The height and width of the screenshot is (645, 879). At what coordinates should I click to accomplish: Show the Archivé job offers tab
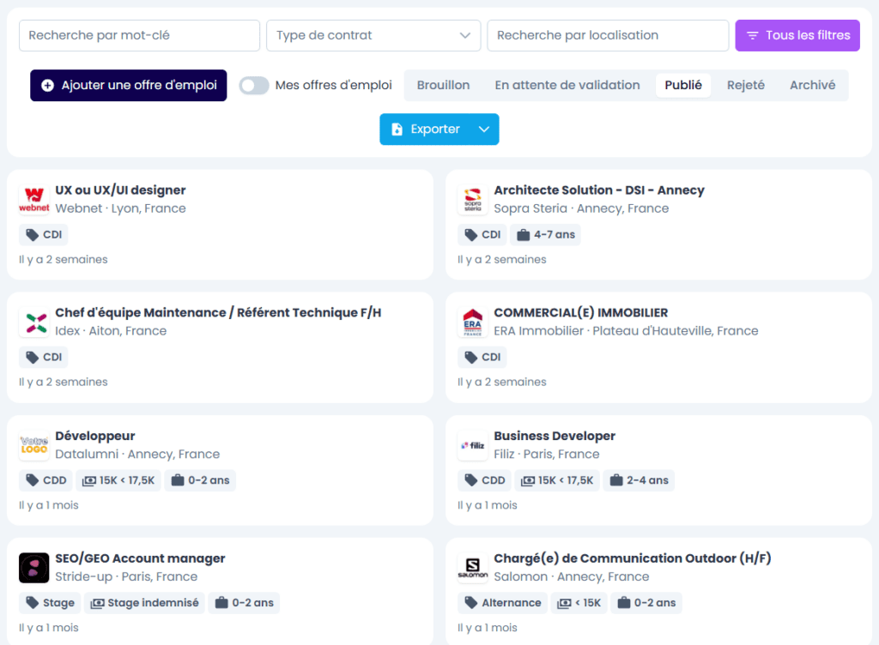coord(812,85)
